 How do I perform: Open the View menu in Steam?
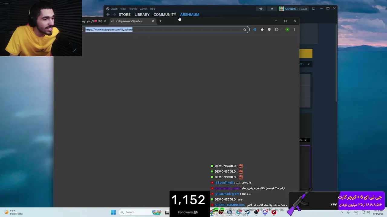coord(123,9)
